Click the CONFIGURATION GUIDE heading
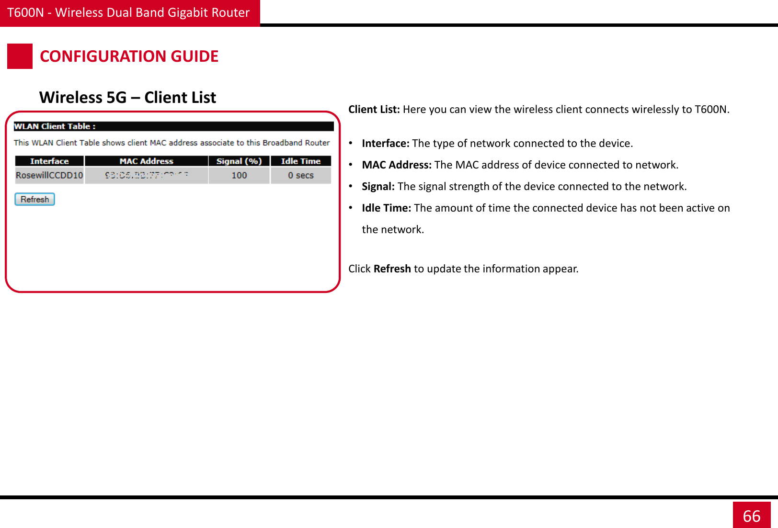The image size is (778, 528). coord(129,56)
